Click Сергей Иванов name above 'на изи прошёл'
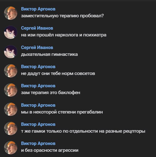The height and width of the screenshot is (157, 156). [37, 28]
